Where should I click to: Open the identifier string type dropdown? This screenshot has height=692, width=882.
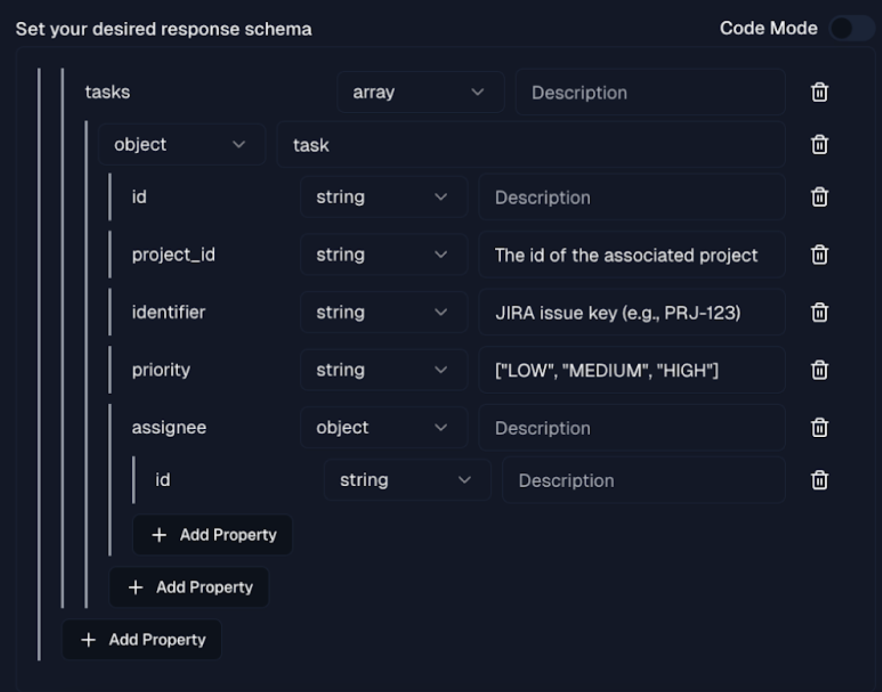pyautogui.click(x=383, y=312)
